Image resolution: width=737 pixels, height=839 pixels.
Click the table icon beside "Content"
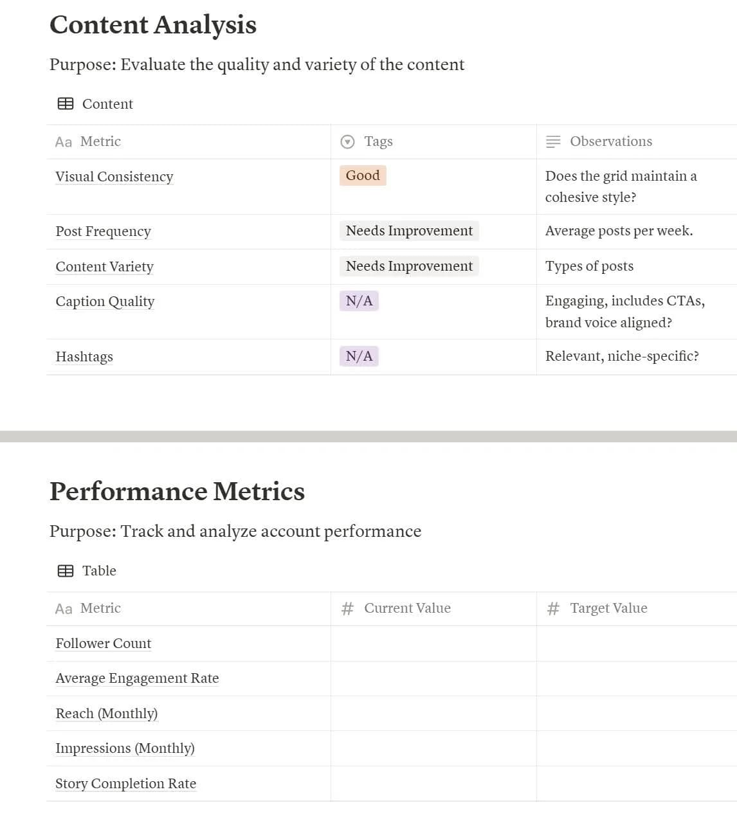[65, 104]
